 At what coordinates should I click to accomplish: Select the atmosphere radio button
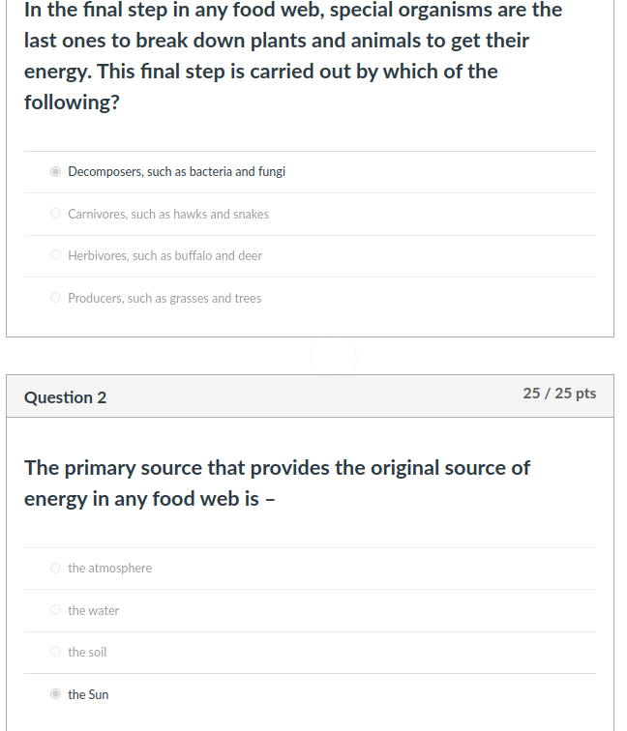[56, 569]
